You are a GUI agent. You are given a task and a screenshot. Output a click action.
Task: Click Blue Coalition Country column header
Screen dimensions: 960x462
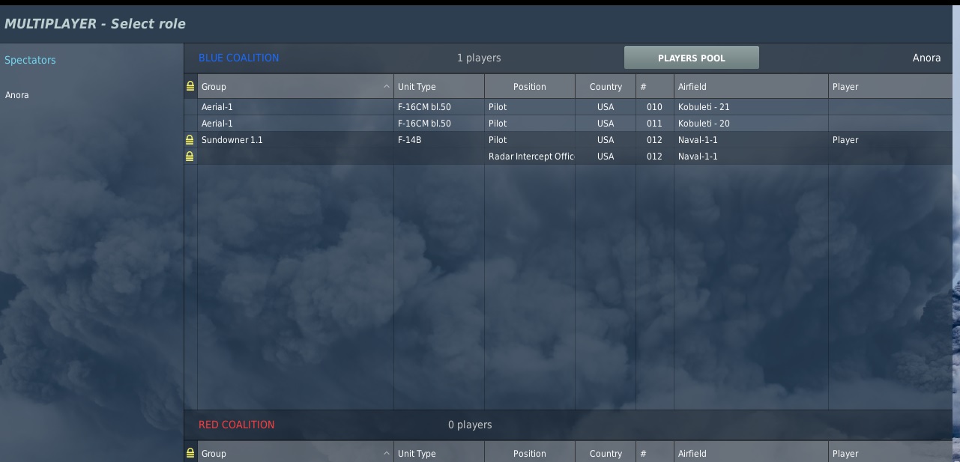606,87
